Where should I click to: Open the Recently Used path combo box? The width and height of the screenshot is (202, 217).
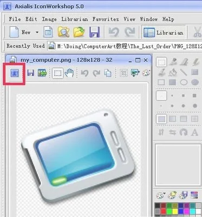tap(125, 46)
